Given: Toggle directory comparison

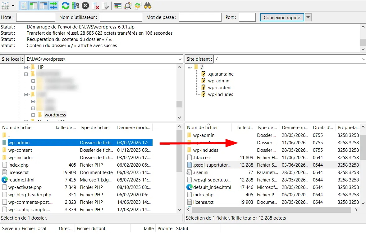Looking at the screenshot, I should point(128,6).
